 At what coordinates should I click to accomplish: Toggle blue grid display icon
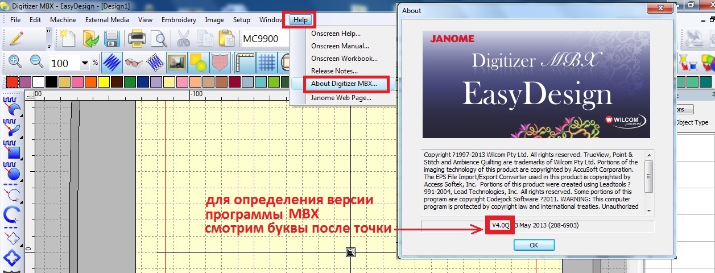pos(266,62)
